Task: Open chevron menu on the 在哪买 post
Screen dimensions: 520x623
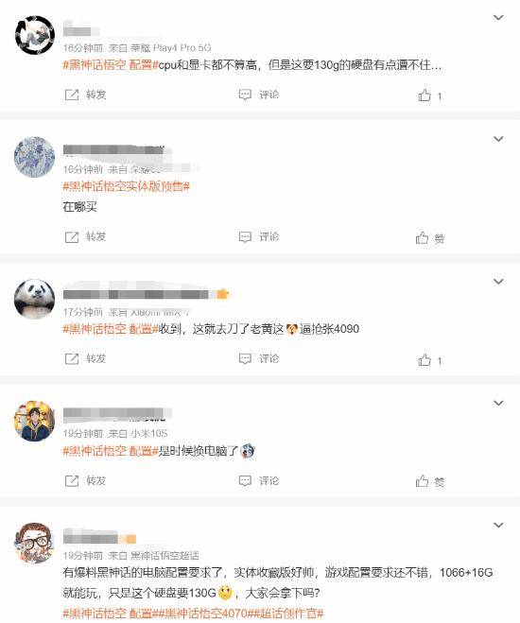Action: click(x=498, y=139)
